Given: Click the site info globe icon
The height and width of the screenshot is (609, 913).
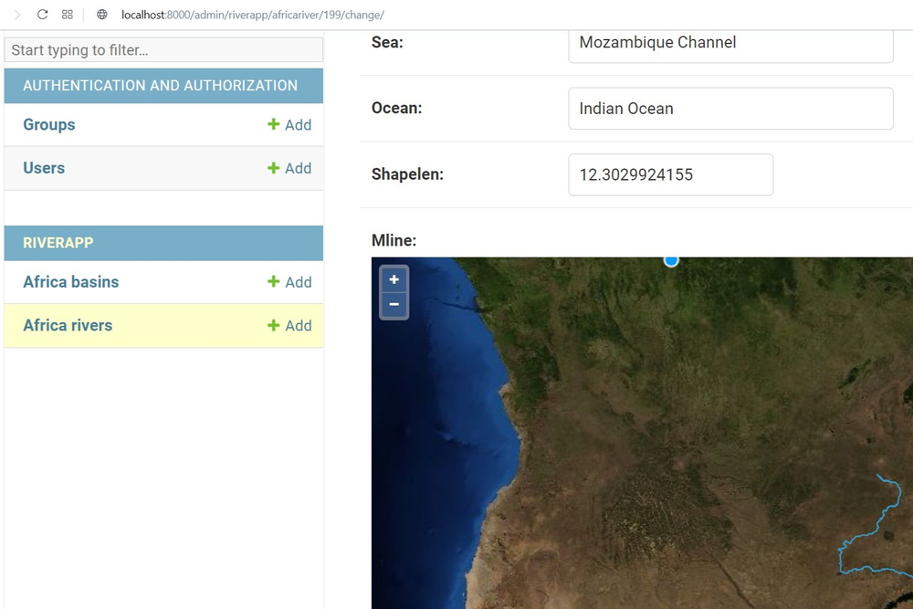Looking at the screenshot, I should coord(102,15).
